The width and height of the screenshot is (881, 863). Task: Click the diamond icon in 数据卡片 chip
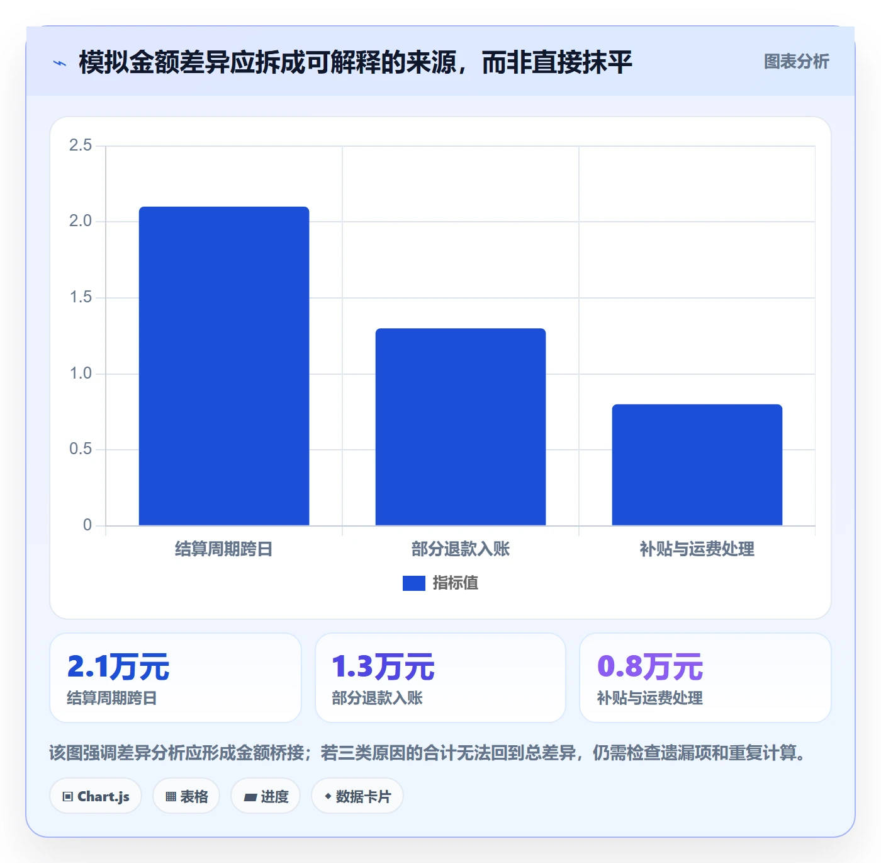[x=328, y=796]
